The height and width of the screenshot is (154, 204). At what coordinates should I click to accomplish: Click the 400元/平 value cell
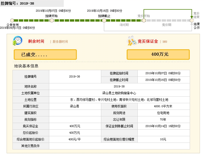pos(75,139)
